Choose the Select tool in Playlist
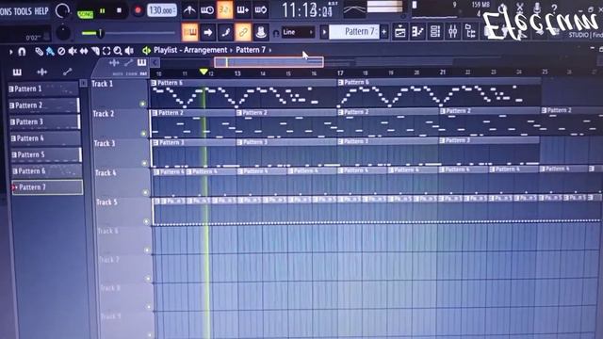This screenshot has width=603, height=339. pyautogui.click(x=106, y=51)
